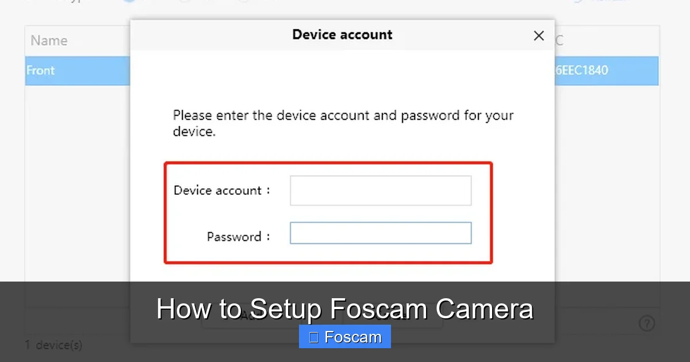Close the Device account dialog with the X icon
Image resolution: width=690 pixels, height=362 pixels.
click(x=539, y=36)
